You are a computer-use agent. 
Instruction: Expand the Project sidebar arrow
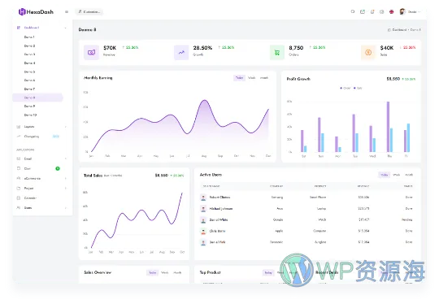[66, 188]
